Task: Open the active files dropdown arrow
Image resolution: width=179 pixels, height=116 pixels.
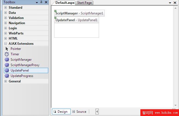Action: pyautogui.click(x=170, y=3)
